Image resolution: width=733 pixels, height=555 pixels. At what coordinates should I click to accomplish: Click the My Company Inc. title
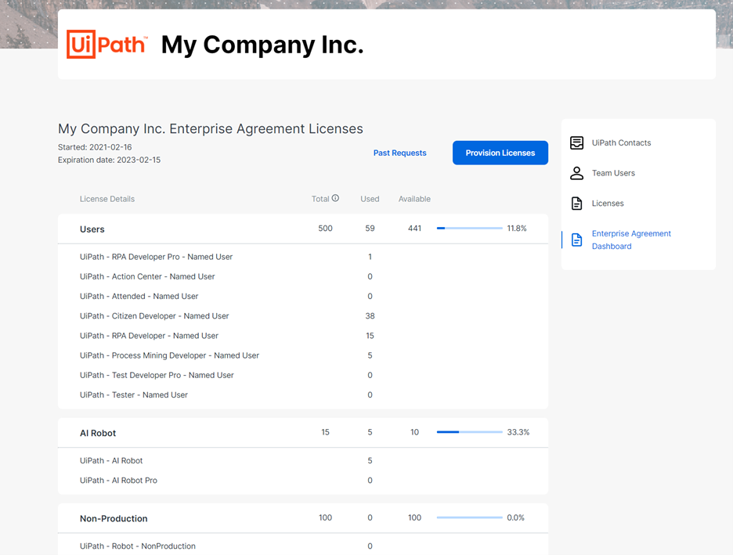[x=262, y=45]
